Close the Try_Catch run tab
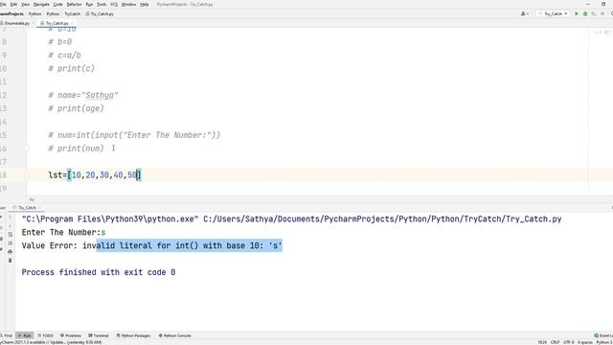Image resolution: width=613 pixels, height=345 pixels. (40, 208)
